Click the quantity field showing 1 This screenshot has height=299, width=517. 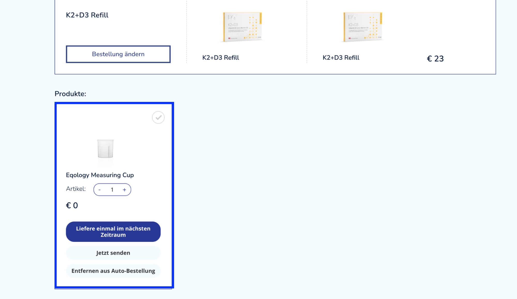(112, 190)
